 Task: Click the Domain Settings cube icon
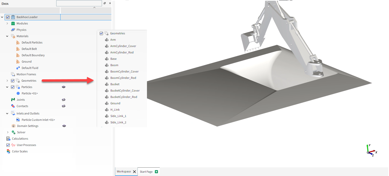point(13,126)
